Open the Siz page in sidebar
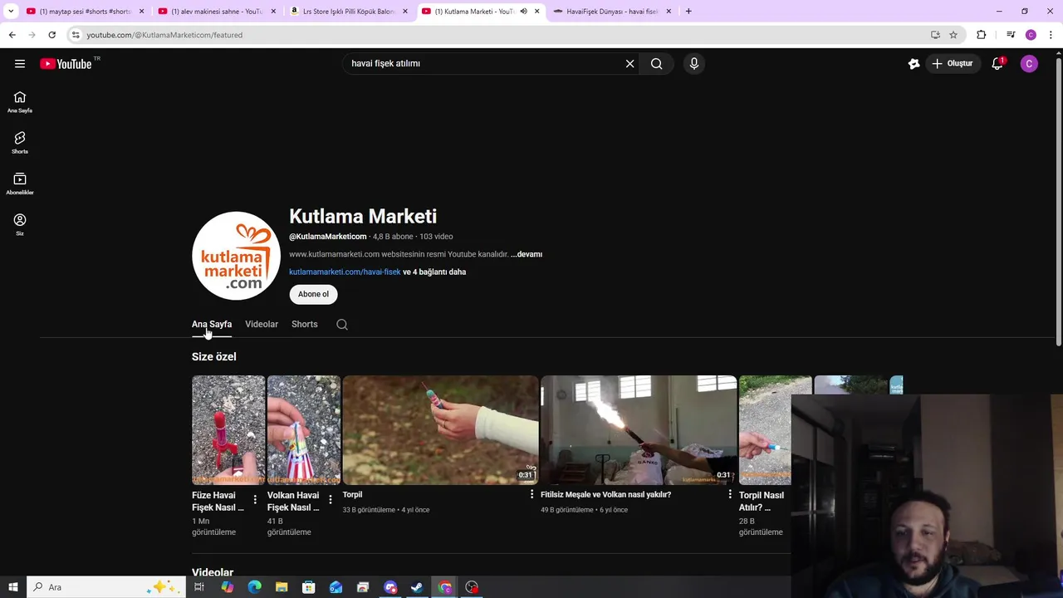The width and height of the screenshot is (1063, 598). click(20, 224)
